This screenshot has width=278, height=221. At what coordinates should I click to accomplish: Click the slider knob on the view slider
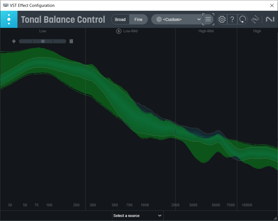[x=43, y=41]
